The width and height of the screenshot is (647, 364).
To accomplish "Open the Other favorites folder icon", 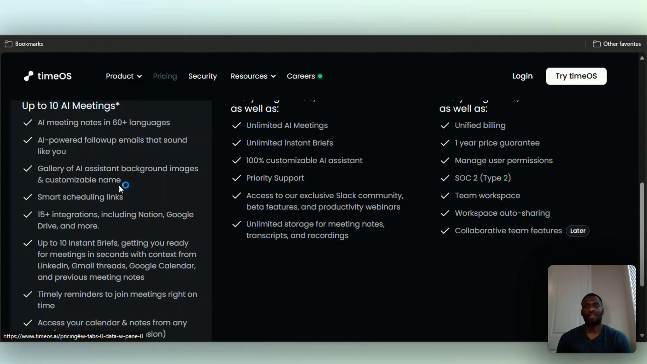I will tap(596, 44).
